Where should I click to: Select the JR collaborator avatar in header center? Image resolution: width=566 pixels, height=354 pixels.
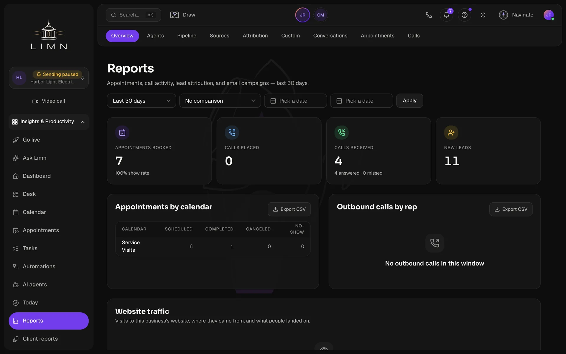tap(302, 15)
